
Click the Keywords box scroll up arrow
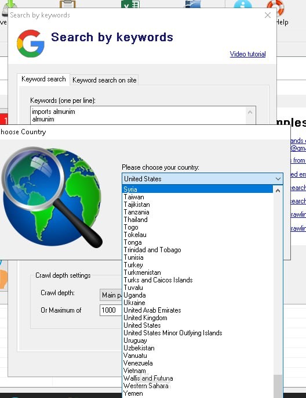point(250,112)
